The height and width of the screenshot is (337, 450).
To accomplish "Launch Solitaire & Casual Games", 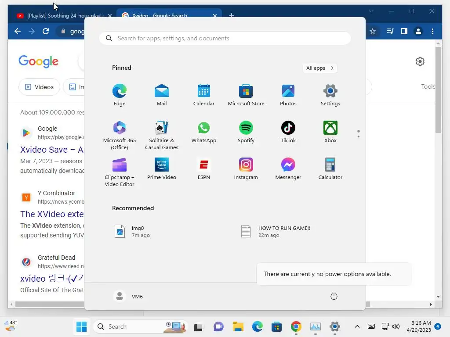I will 162,135.
